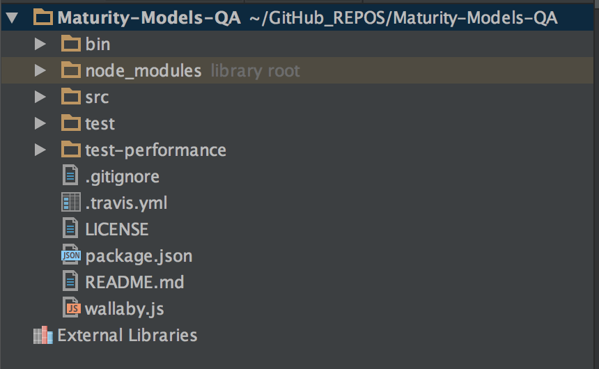Click the JS icon beside wallaby.js
The width and height of the screenshot is (599, 369).
click(x=71, y=308)
